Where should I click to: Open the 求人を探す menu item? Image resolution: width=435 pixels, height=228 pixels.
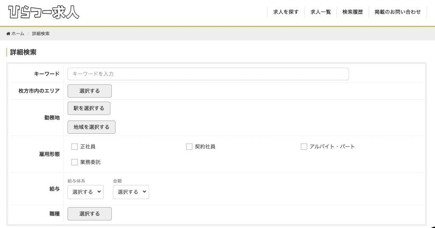[286, 12]
